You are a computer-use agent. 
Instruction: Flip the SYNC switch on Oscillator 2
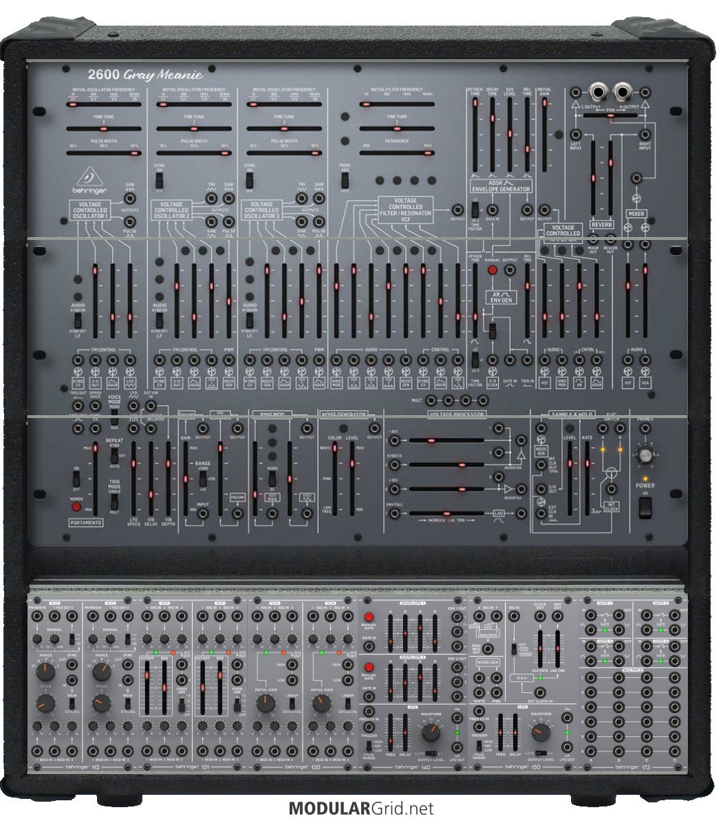pos(160,181)
